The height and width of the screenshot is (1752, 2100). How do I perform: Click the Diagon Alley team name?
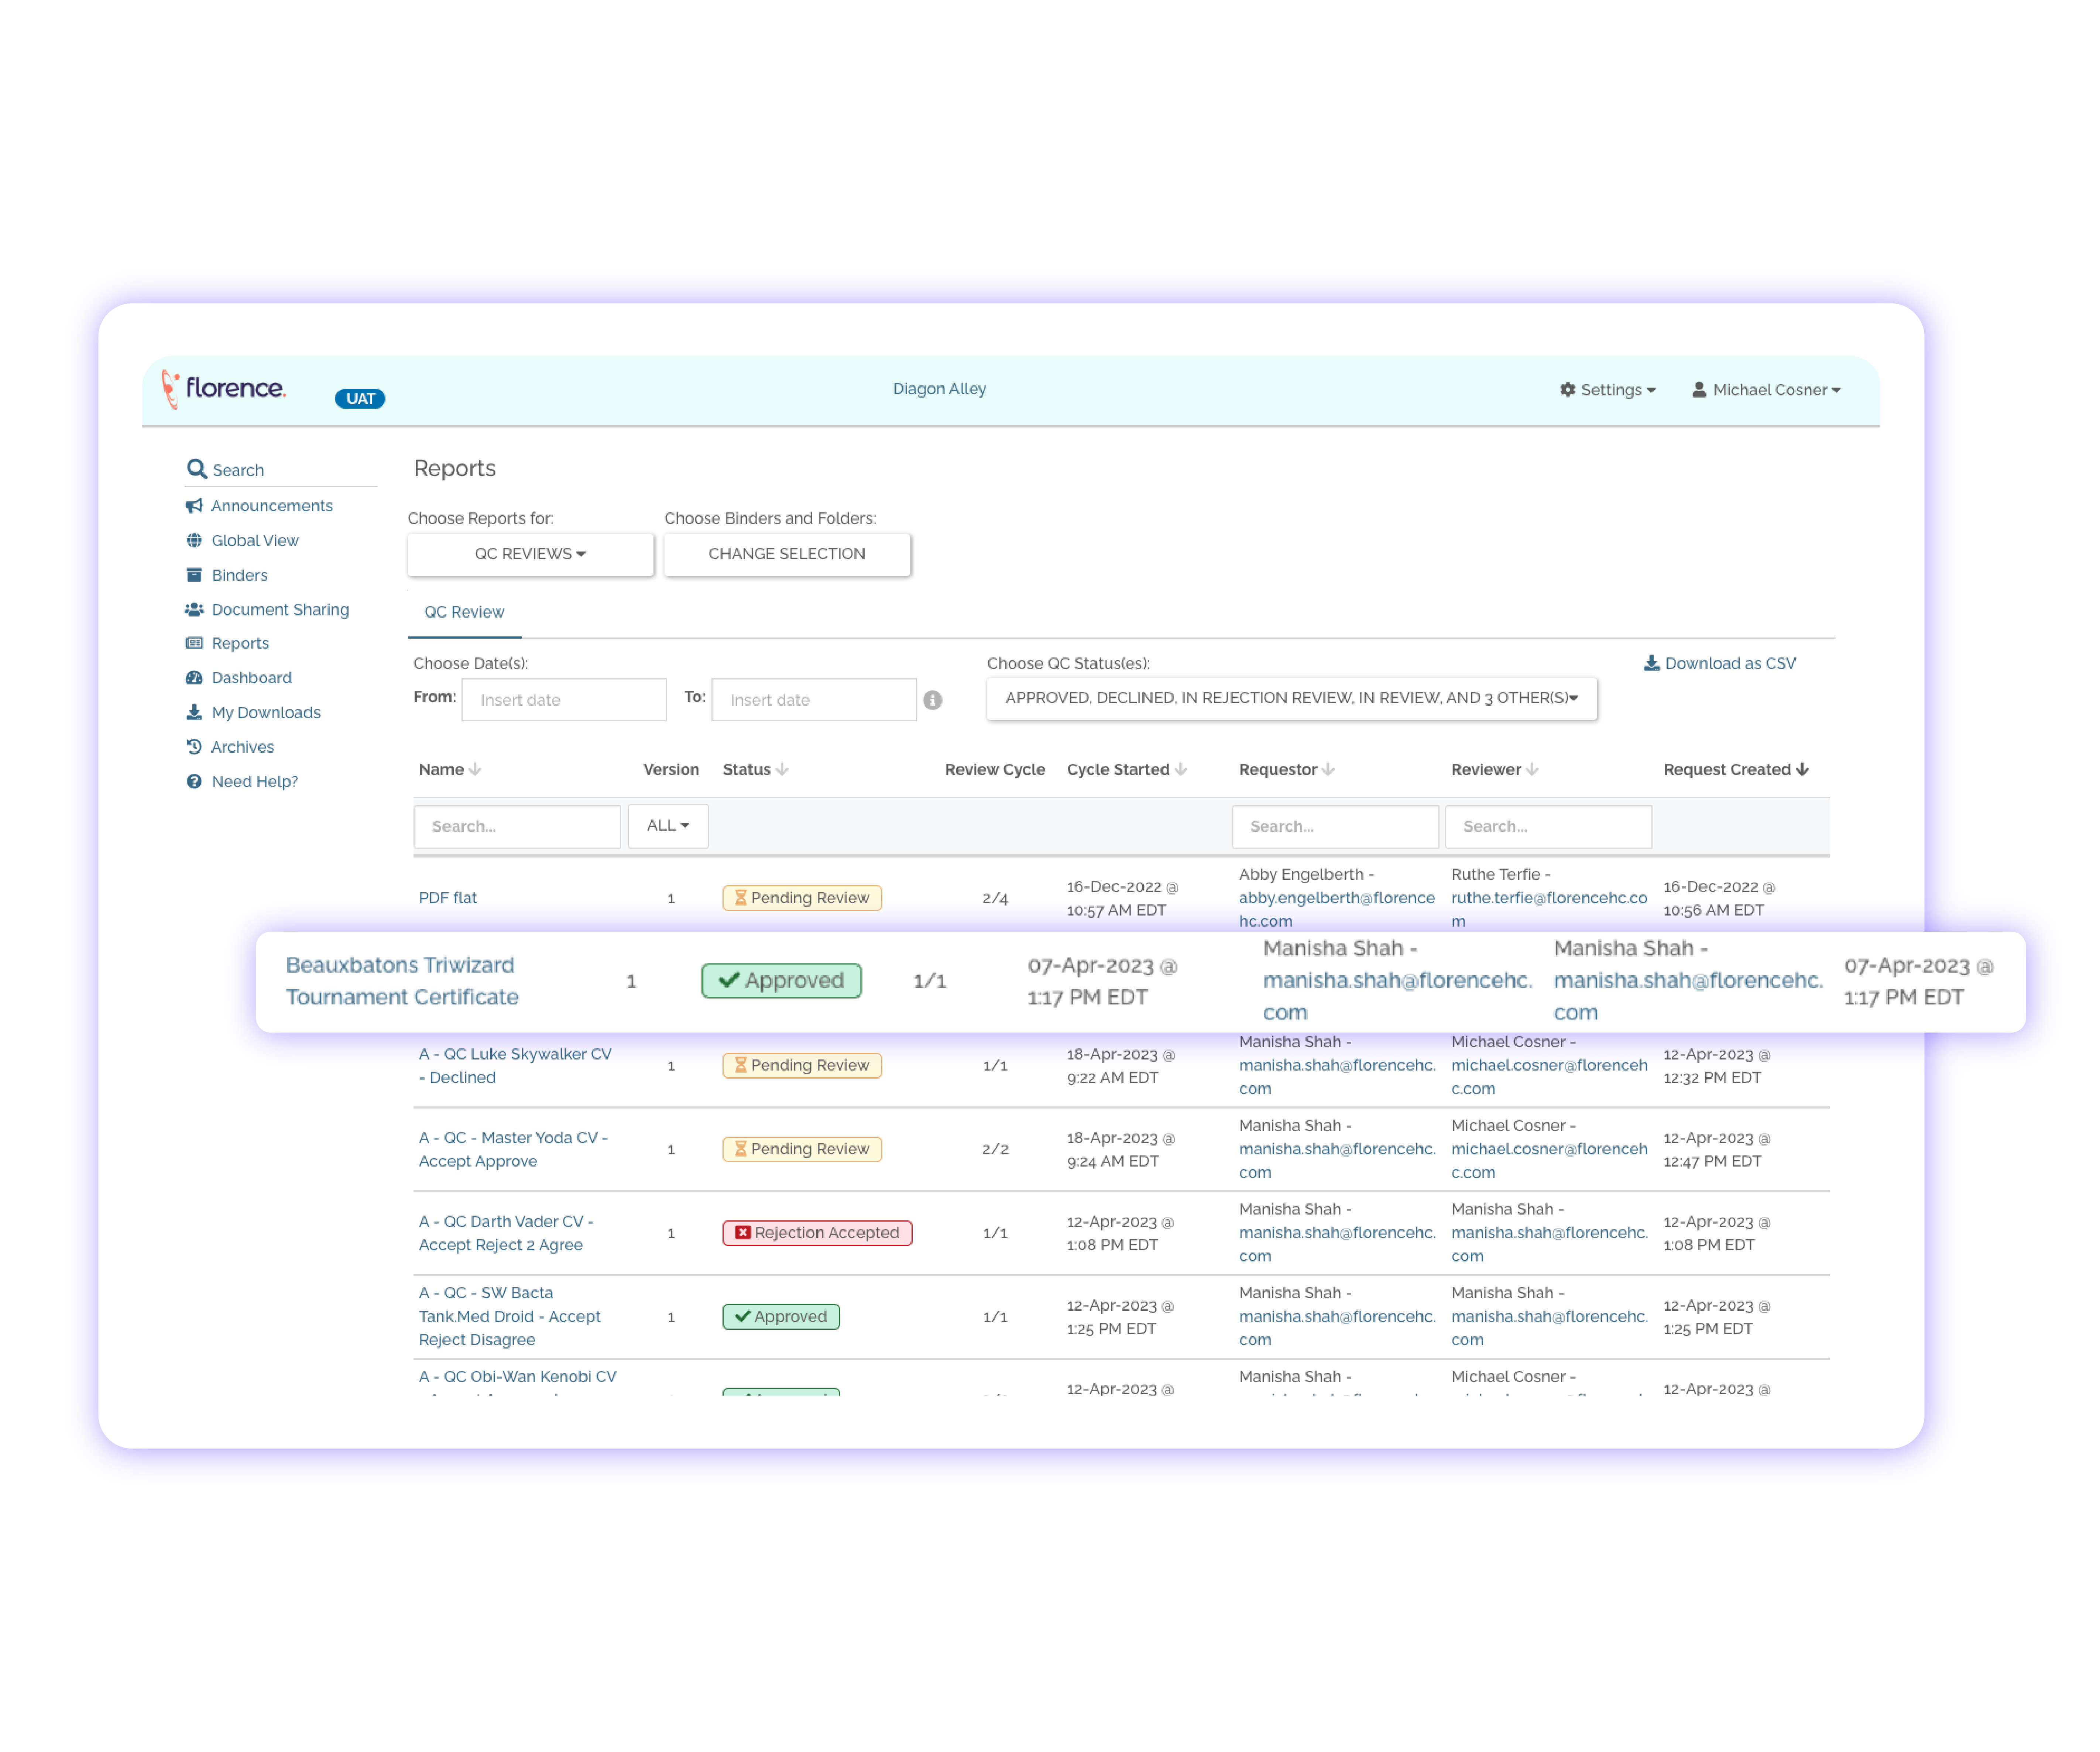pyautogui.click(x=939, y=389)
